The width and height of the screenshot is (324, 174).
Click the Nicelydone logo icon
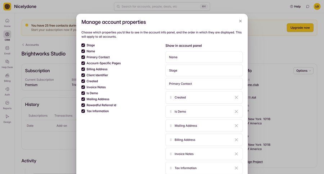pos(7,6)
